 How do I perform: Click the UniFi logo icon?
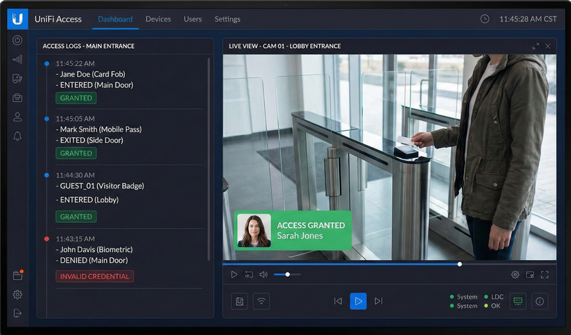(17, 19)
